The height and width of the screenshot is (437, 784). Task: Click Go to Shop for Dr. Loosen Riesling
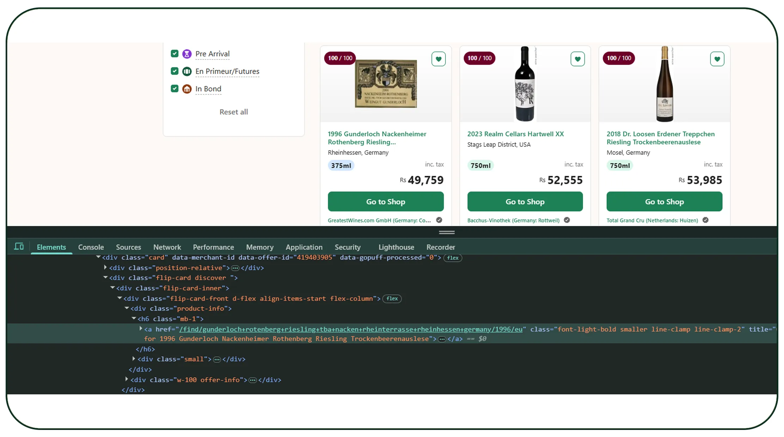[664, 202]
